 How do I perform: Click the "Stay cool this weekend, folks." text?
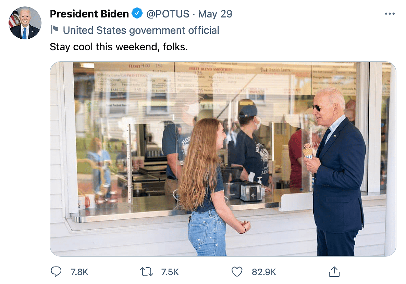click(119, 47)
